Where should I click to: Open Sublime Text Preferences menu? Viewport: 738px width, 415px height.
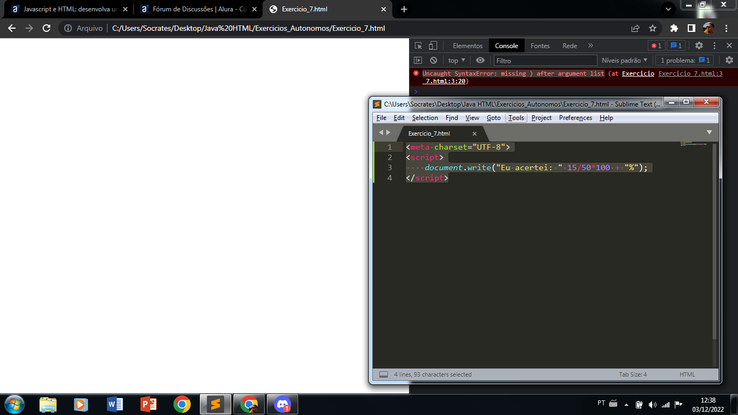click(x=575, y=118)
